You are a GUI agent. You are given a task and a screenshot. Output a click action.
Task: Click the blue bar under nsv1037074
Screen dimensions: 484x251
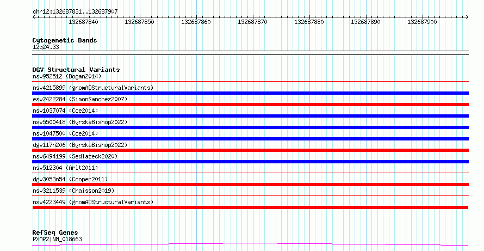250,116
